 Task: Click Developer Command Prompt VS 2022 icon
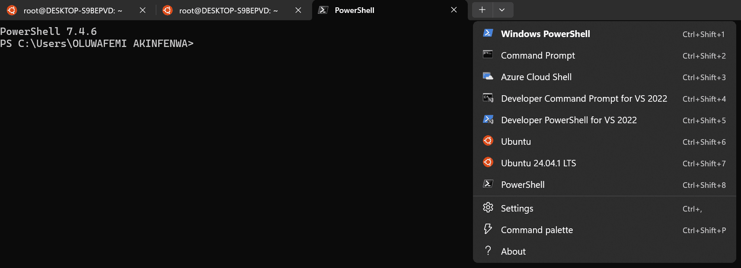pos(488,98)
